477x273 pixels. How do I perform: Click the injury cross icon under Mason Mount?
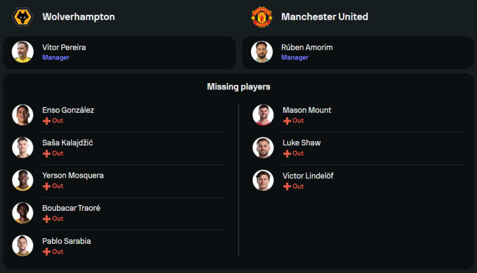click(287, 121)
